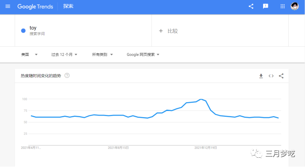Open the embed code icon
The height and width of the screenshot is (167, 305).
pyautogui.click(x=271, y=76)
